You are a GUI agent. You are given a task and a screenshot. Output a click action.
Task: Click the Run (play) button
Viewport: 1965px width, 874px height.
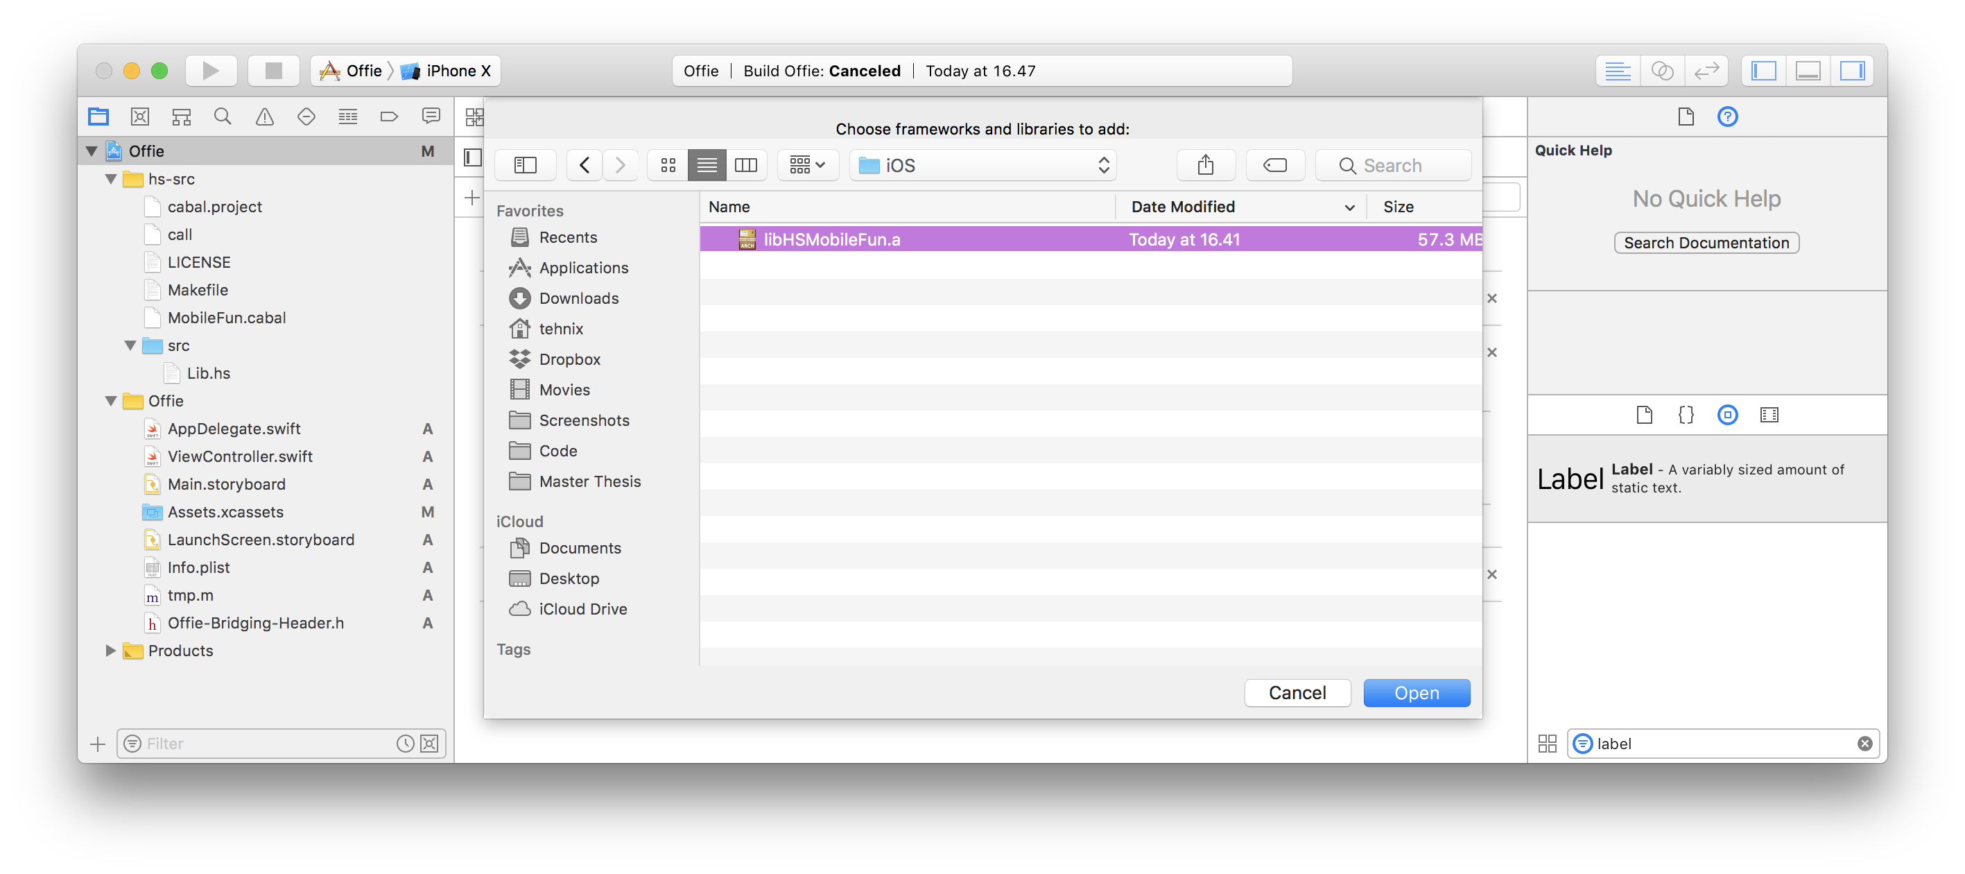(211, 71)
